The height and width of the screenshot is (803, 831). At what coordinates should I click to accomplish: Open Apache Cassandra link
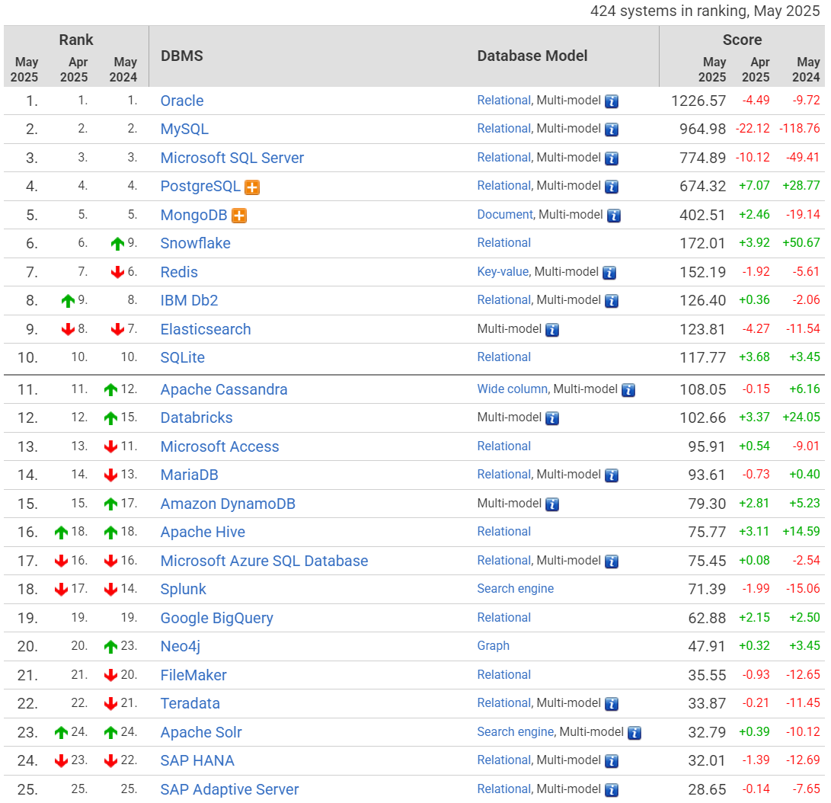224,389
